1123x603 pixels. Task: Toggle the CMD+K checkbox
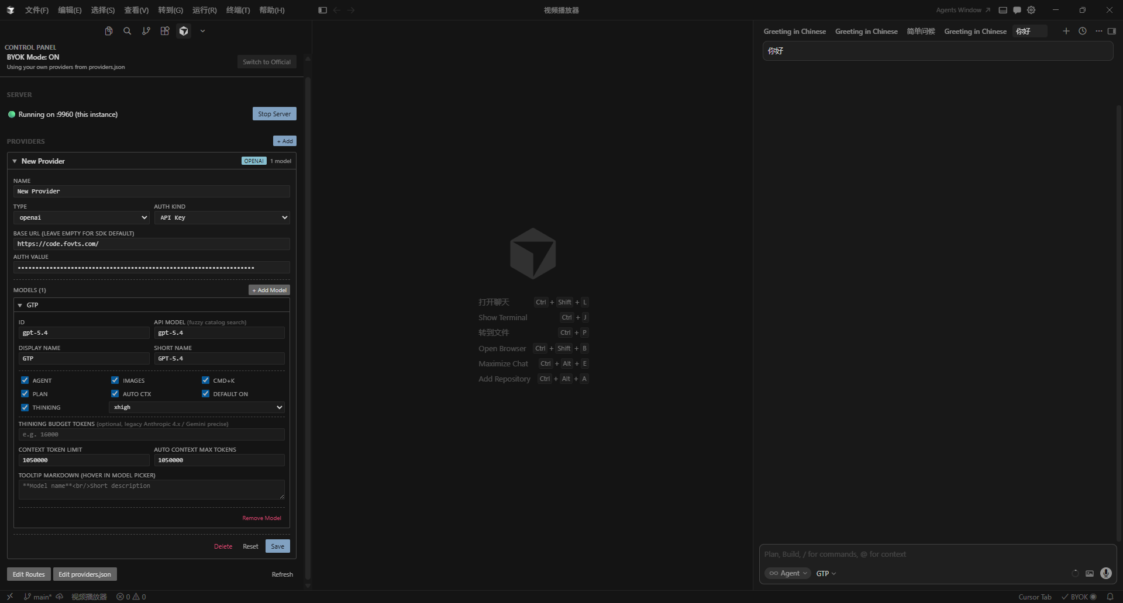point(205,380)
